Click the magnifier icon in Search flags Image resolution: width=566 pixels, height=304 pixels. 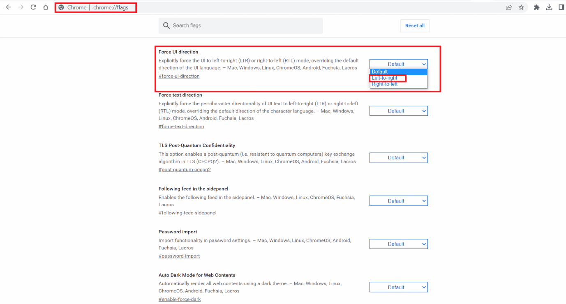pyautogui.click(x=166, y=25)
